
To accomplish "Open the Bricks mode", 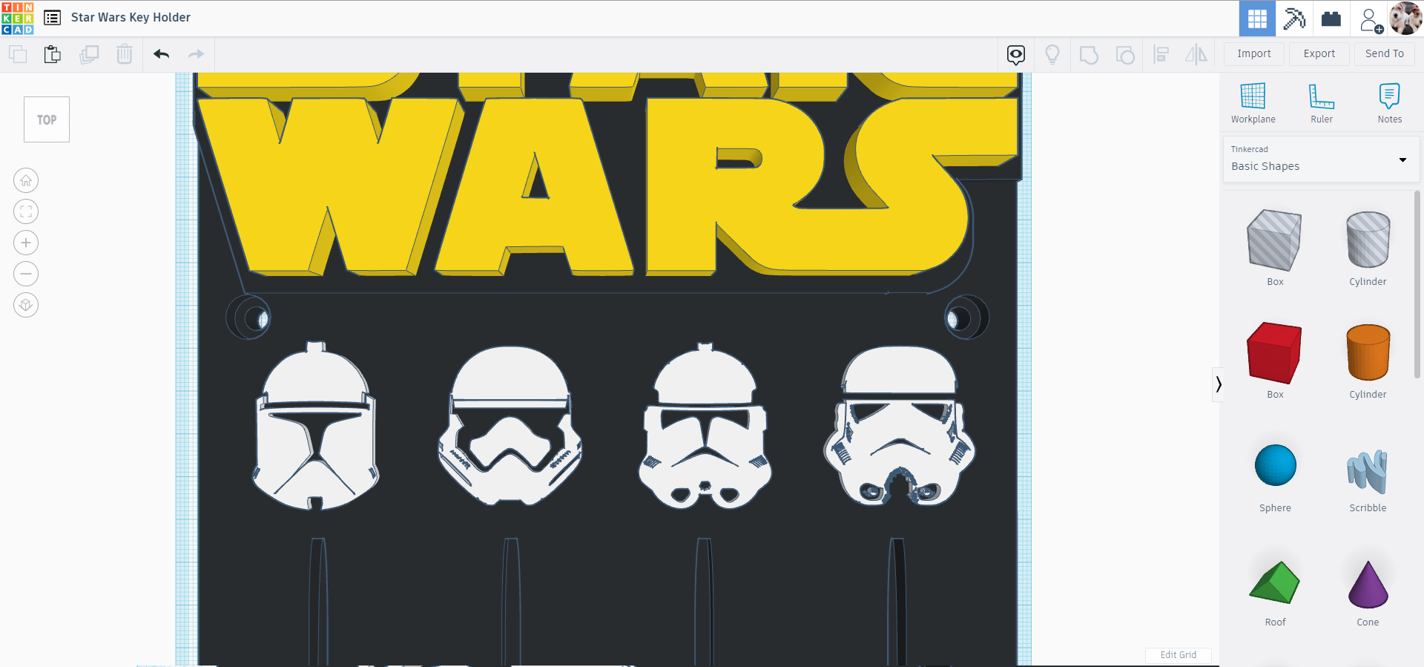I will tap(1331, 19).
